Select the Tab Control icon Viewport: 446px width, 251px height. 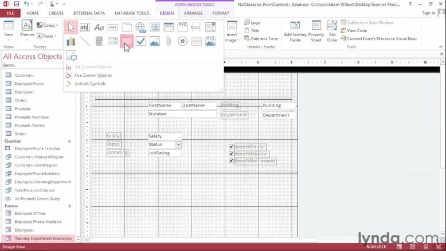point(127,28)
